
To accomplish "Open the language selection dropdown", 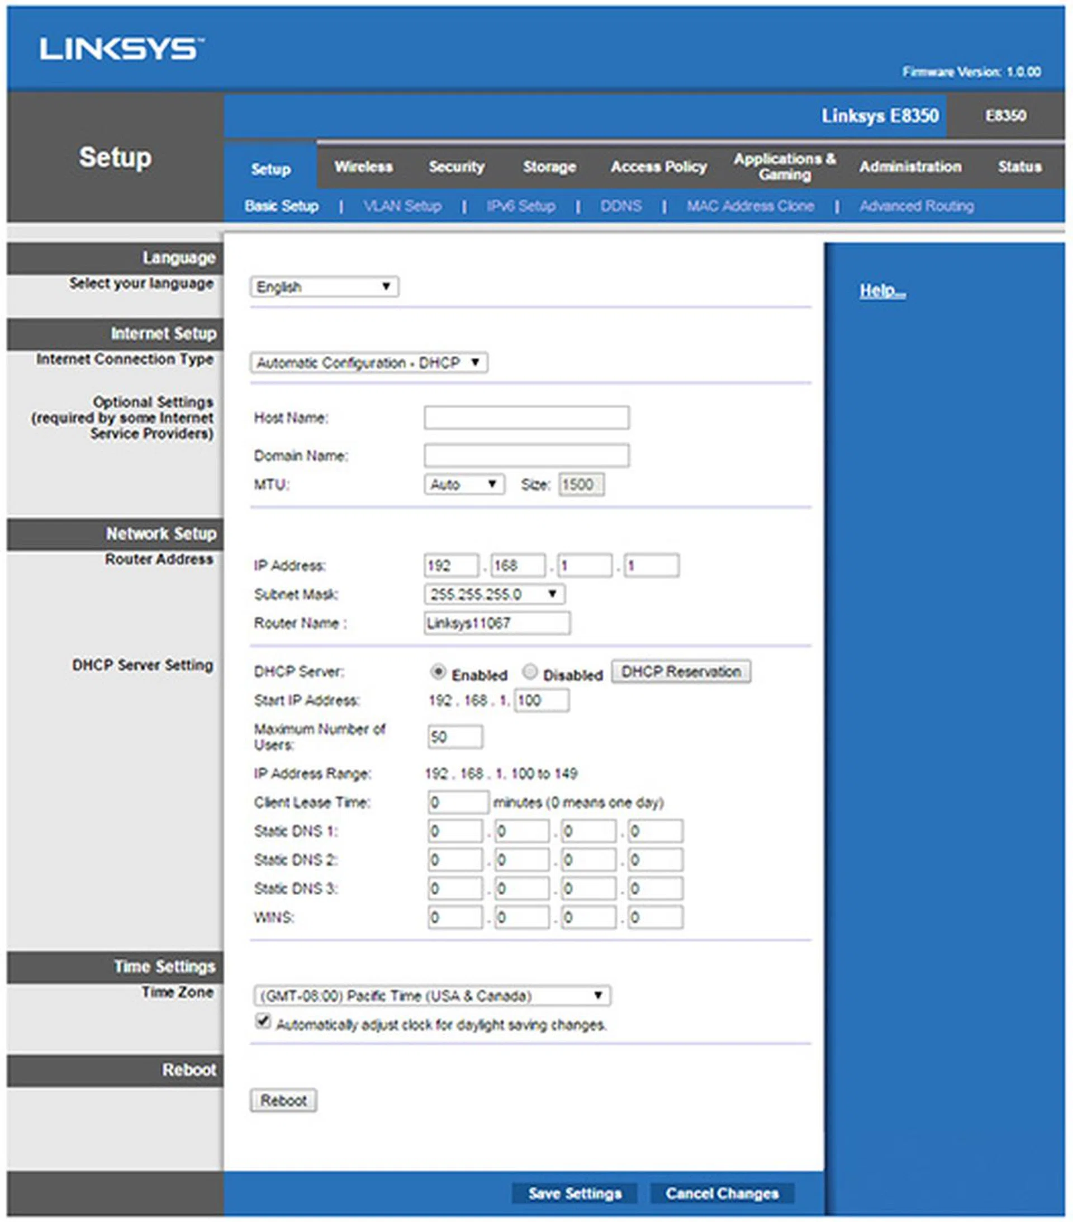I will pyautogui.click(x=325, y=287).
